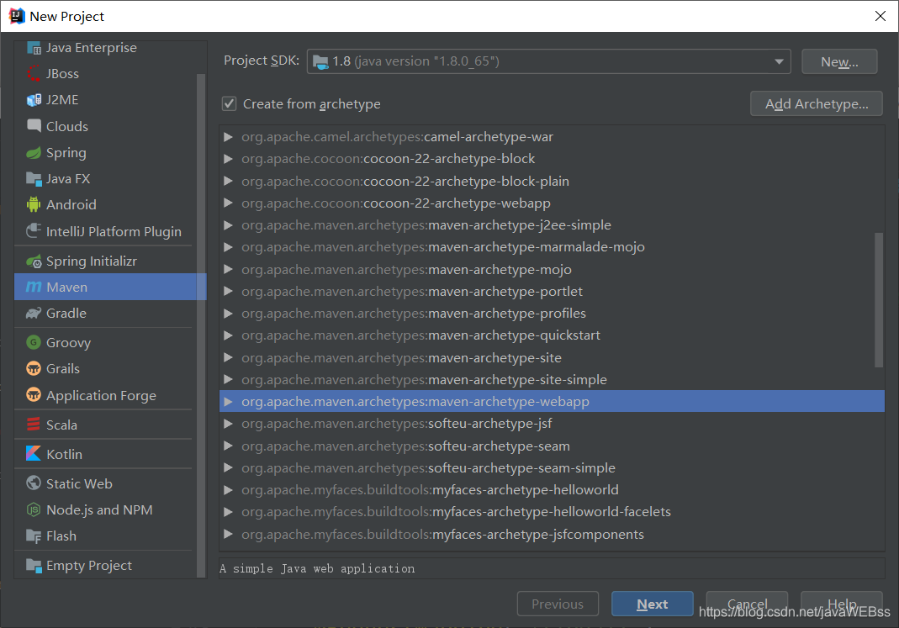Expand maven-archetype-quickstart node
The image size is (899, 628).
click(228, 335)
